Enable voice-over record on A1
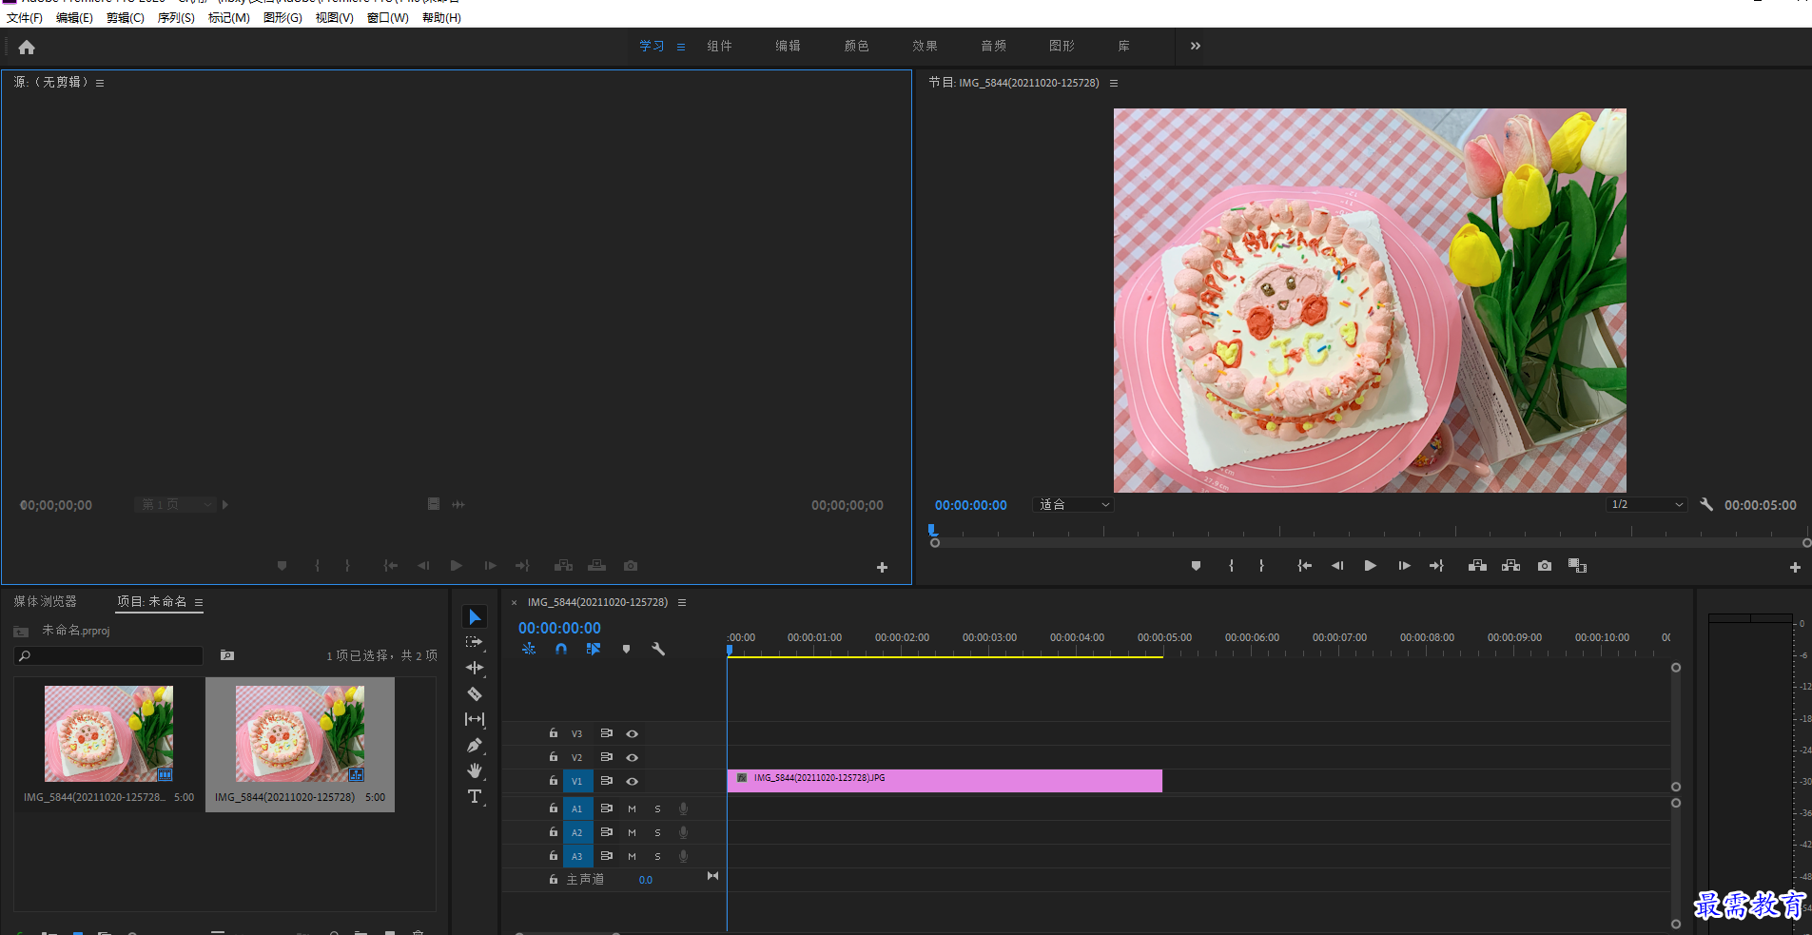This screenshot has height=935, width=1812. pos(683,808)
